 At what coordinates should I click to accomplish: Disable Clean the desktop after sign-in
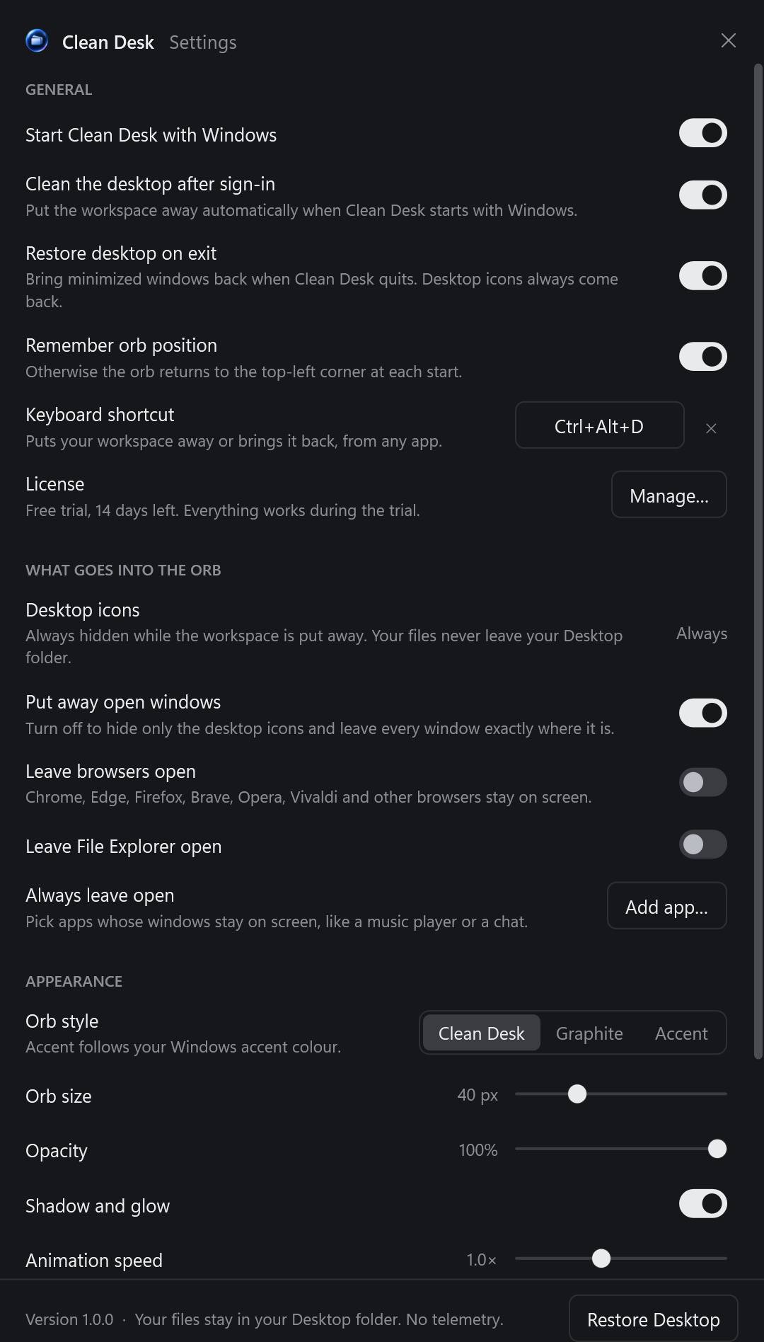(x=703, y=195)
